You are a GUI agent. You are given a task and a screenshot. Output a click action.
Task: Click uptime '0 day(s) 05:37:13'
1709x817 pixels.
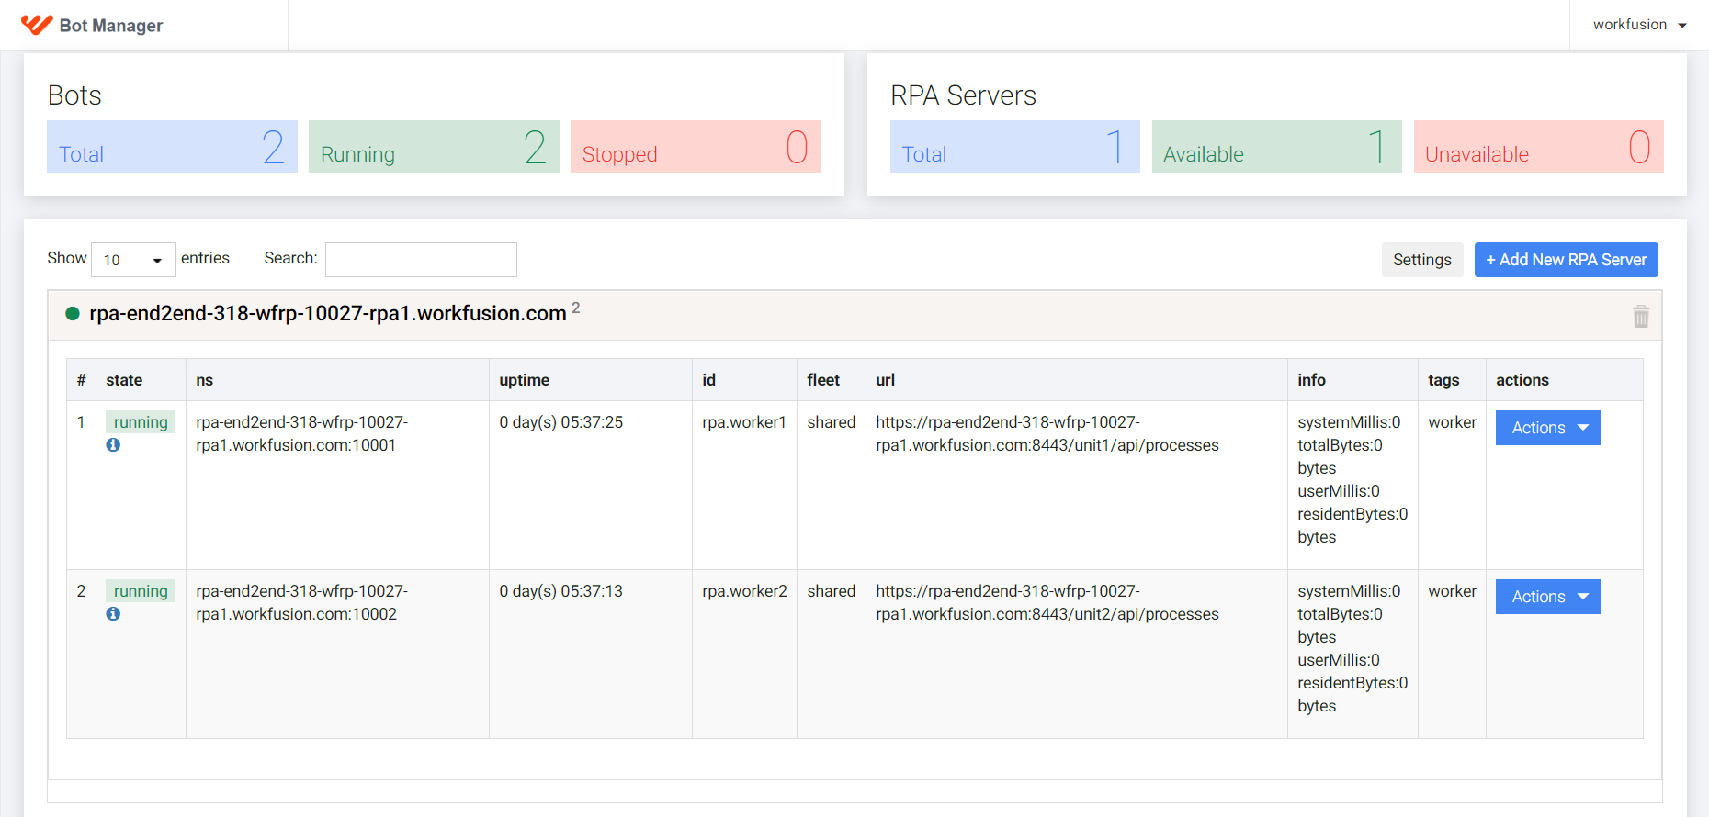[x=561, y=591]
